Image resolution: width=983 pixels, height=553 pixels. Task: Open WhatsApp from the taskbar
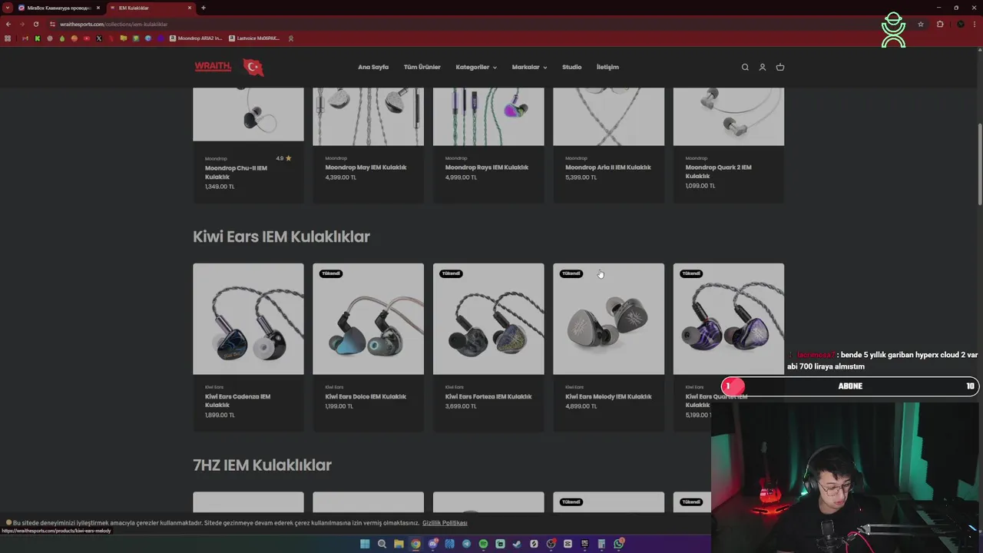pos(618,544)
